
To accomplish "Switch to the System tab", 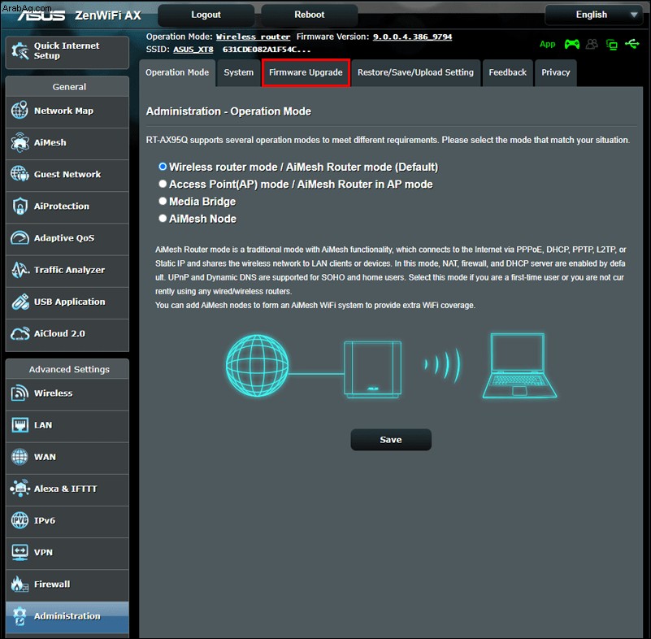I will (x=239, y=72).
